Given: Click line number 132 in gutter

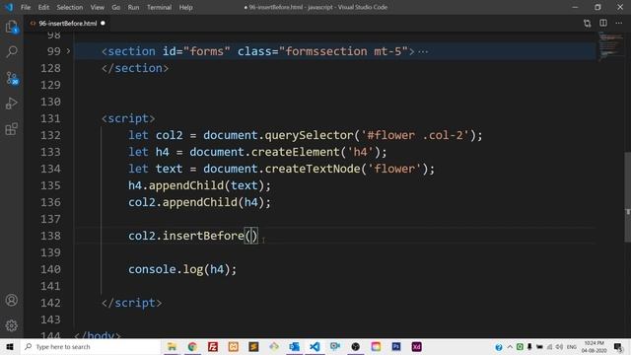Looking at the screenshot, I should (x=50, y=135).
